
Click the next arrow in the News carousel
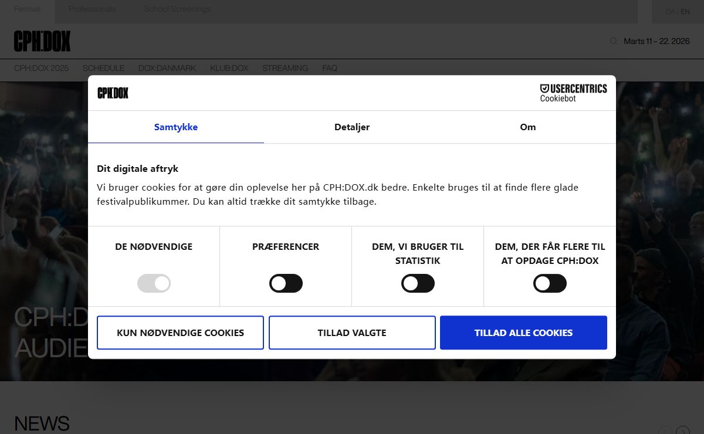[x=682, y=432]
